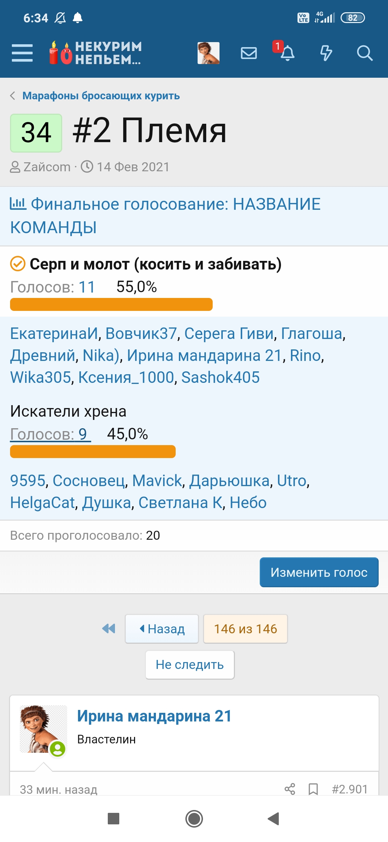Share post using share icon
This screenshot has height=842, width=388.
click(x=290, y=789)
